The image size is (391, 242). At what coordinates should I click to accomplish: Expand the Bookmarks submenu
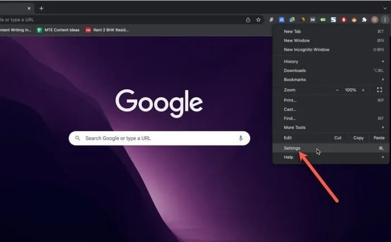coord(331,80)
